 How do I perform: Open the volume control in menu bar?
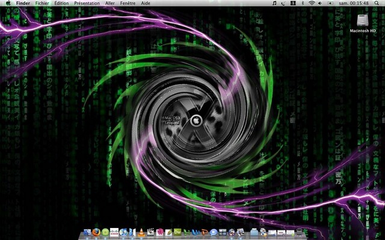point(320,3)
